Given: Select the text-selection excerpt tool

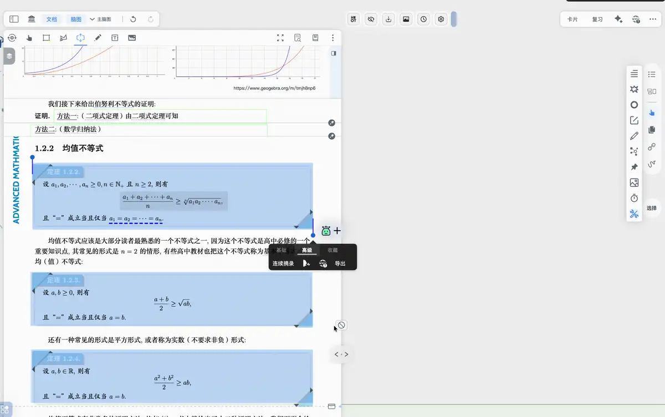Looking at the screenshot, I should [x=80, y=38].
